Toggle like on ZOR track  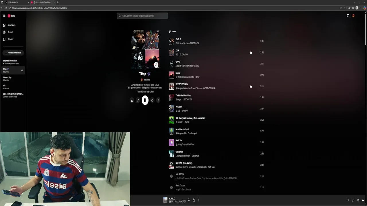tap(251, 53)
